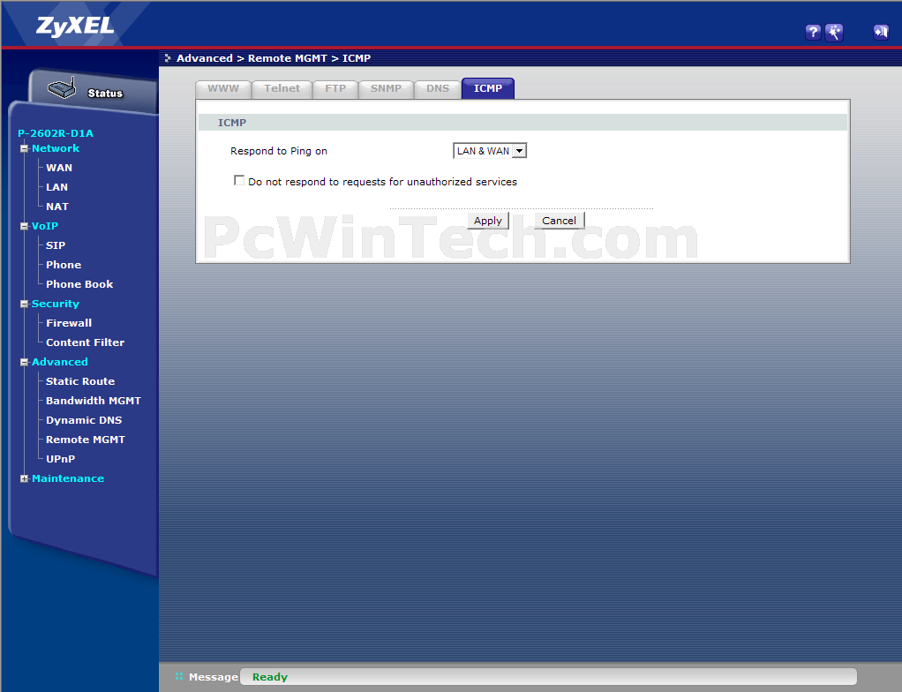Go to the SIP page
This screenshot has width=902, height=692.
pos(56,245)
